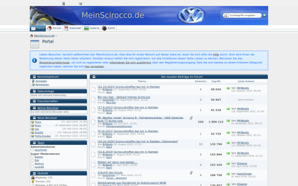298x186 pixels.
Task: Click the status circle icon beside Eleanor in Team
Action: click(32, 157)
